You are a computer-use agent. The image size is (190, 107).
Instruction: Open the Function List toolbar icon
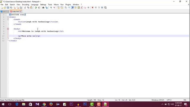tap(82, 8)
